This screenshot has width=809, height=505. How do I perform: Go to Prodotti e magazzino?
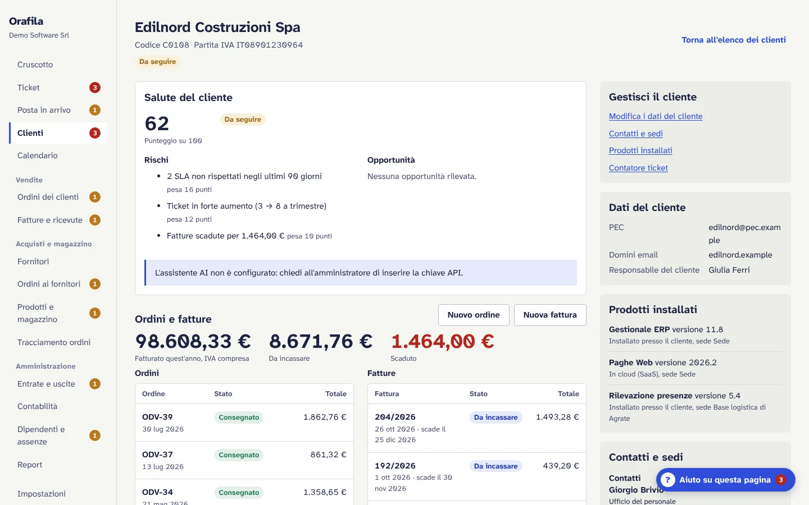click(x=58, y=313)
